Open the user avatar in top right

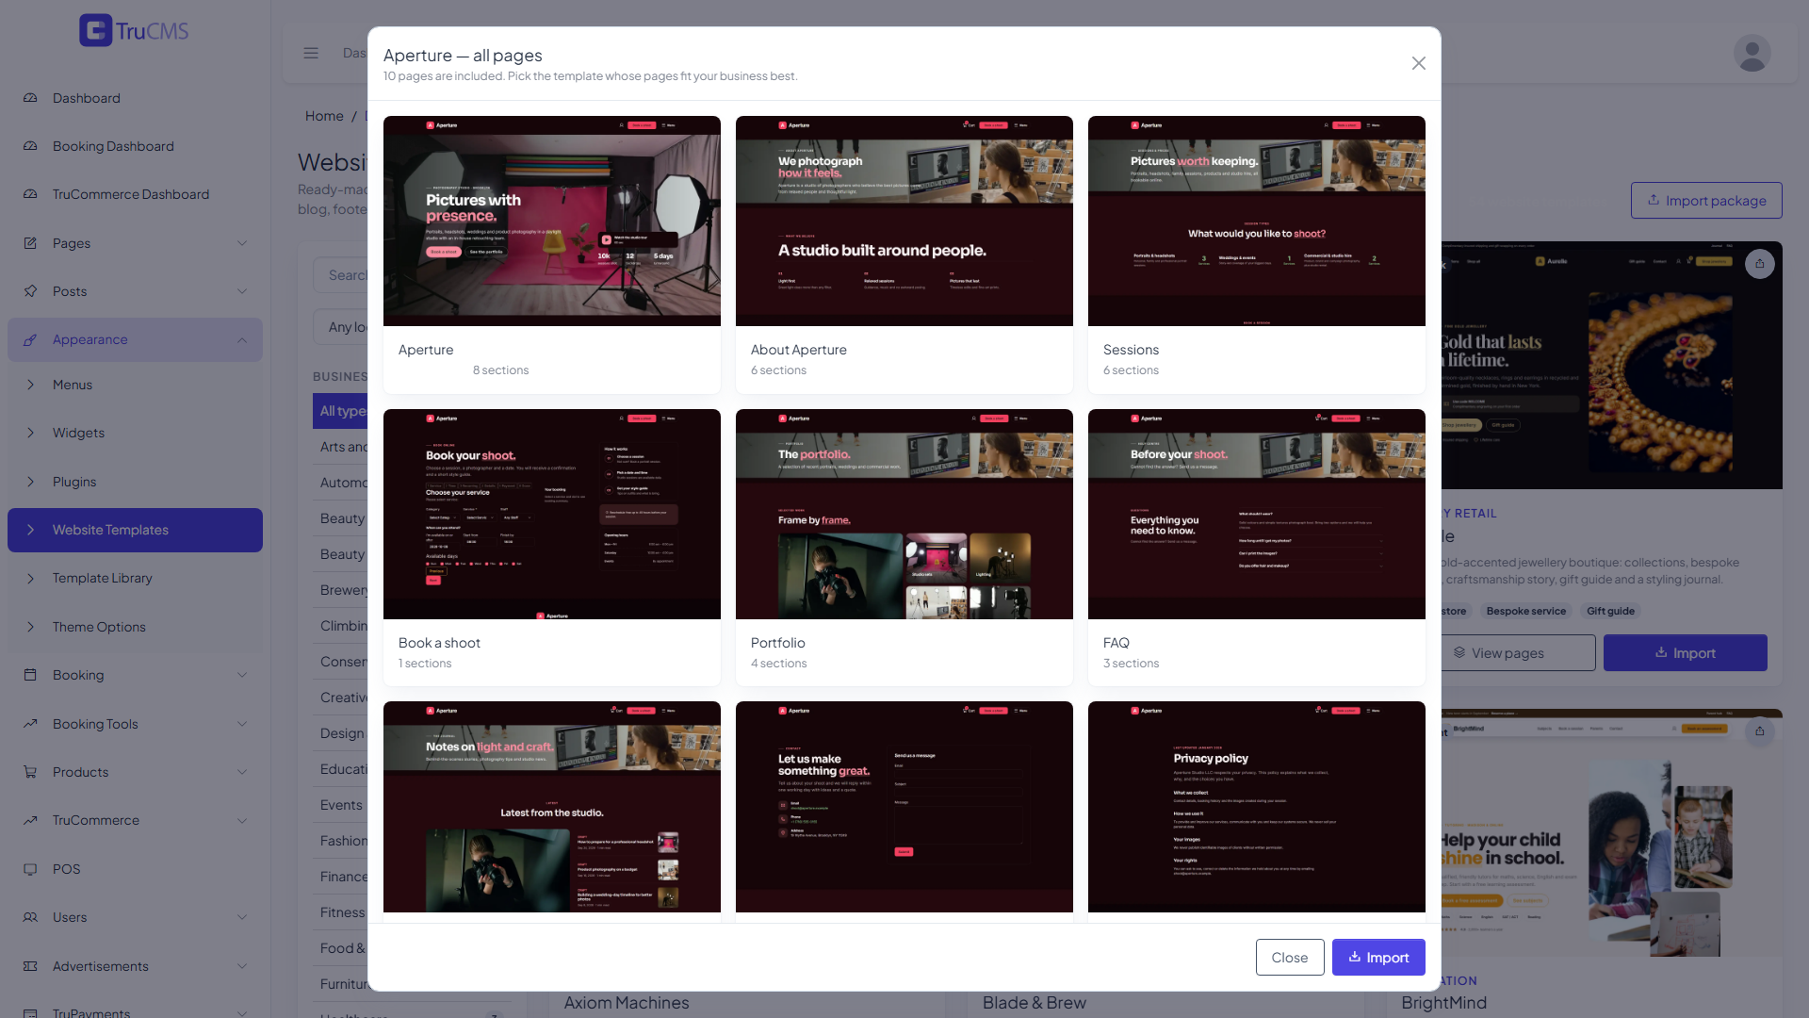click(1752, 53)
